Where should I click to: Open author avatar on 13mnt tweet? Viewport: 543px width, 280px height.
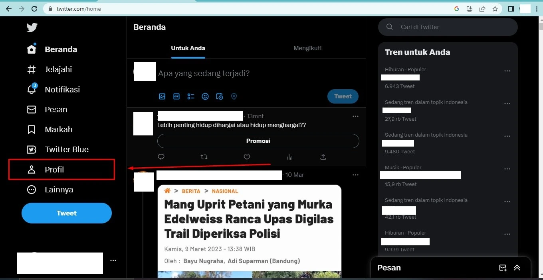tap(143, 123)
